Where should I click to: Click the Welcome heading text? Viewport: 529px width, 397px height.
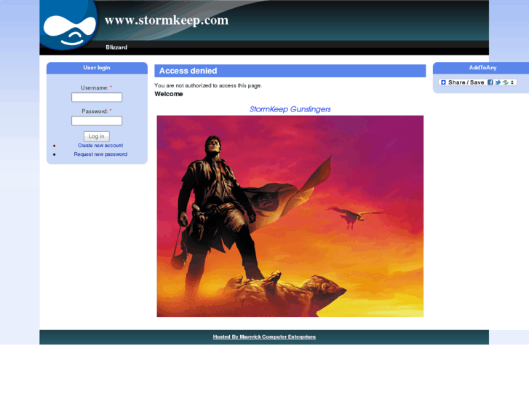pos(169,94)
